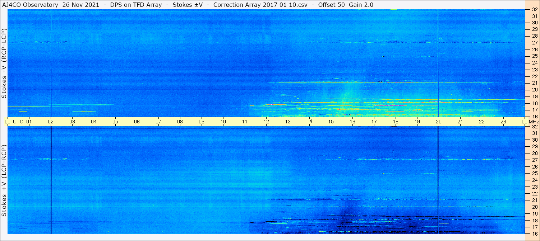Click the 20 hour label on time axis
Image resolution: width=540 pixels, height=241 pixels.
[439, 122]
